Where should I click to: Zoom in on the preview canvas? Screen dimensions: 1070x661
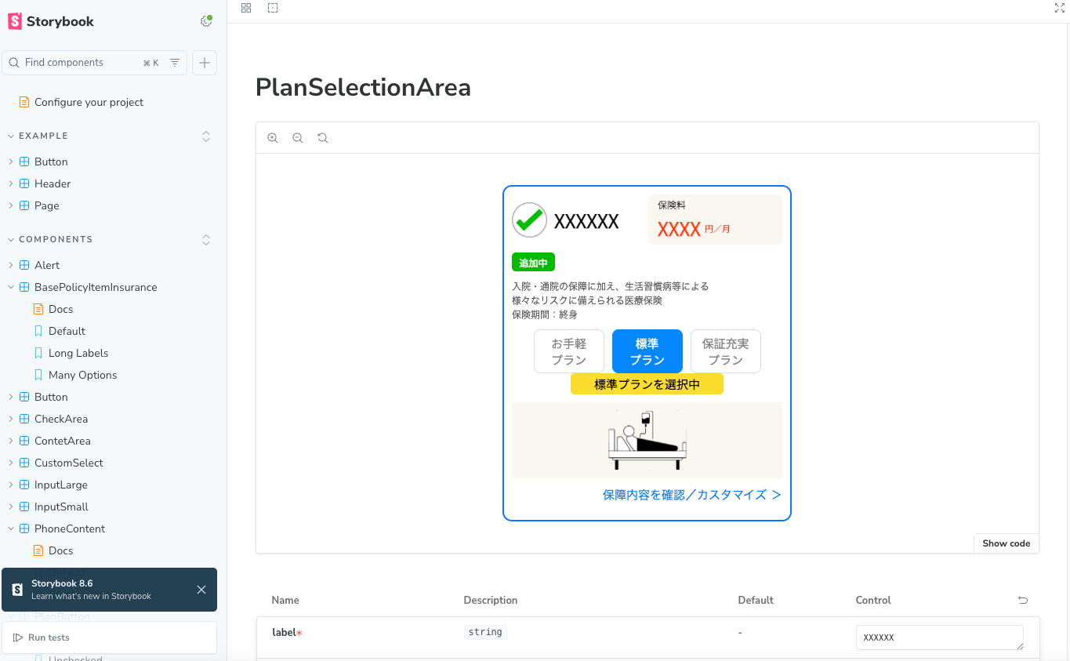coord(273,137)
